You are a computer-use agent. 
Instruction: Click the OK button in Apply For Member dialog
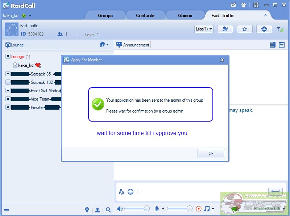[x=211, y=154]
